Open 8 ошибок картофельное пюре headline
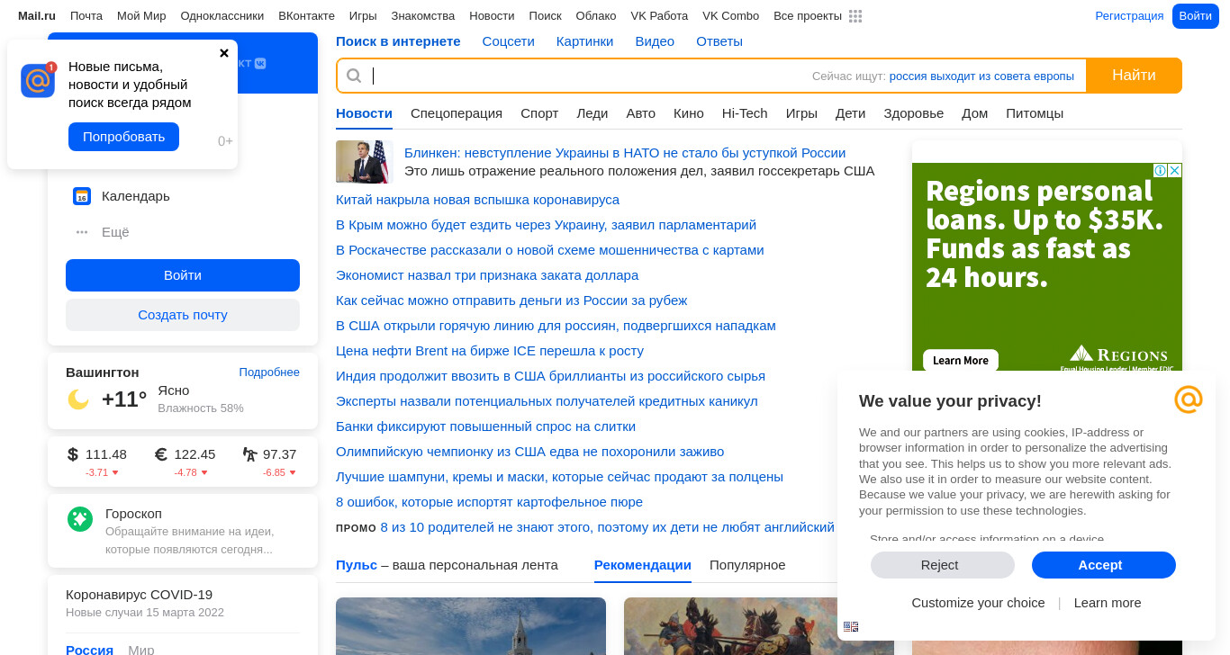The image size is (1230, 655). click(489, 502)
